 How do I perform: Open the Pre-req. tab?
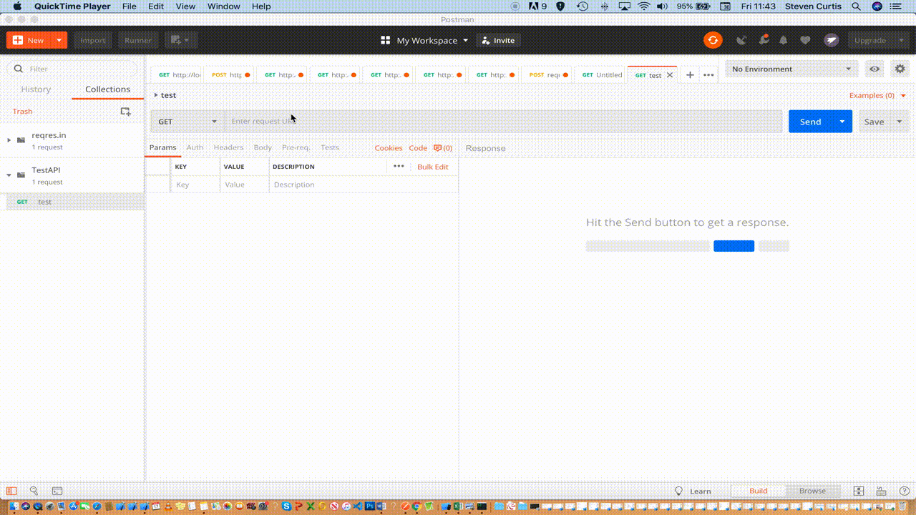(x=296, y=147)
